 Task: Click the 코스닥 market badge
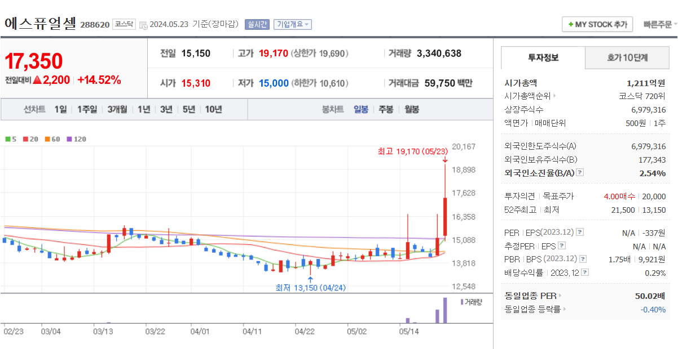click(124, 24)
